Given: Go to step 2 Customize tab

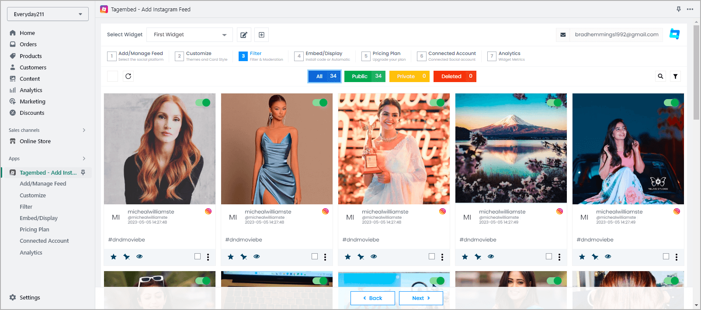Looking at the screenshot, I should click(x=201, y=56).
